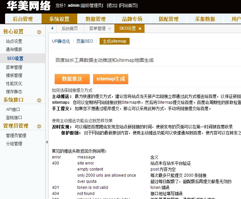Collapse the 系统接口 sidebar section
Viewport: 241px width, 199px height.
tap(39, 100)
